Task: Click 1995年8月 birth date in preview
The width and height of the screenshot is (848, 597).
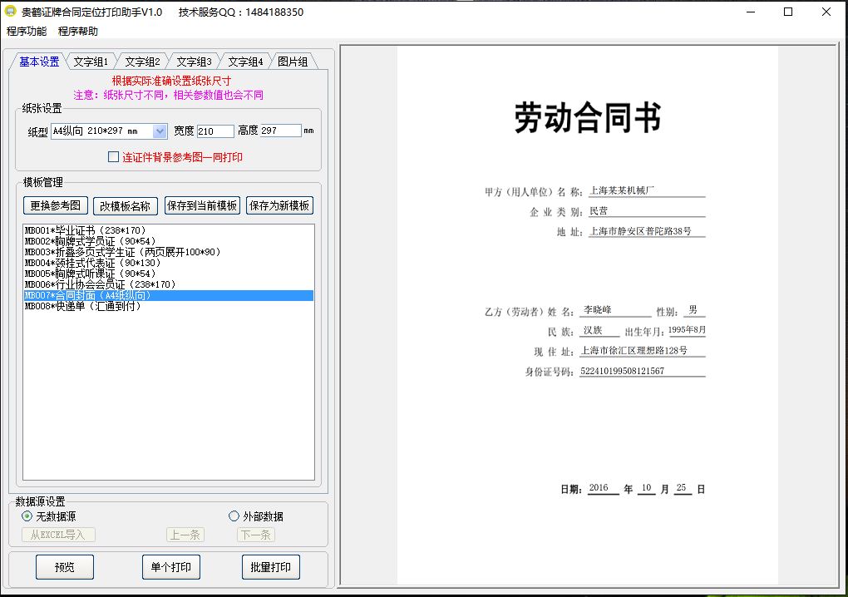Action: click(x=687, y=330)
